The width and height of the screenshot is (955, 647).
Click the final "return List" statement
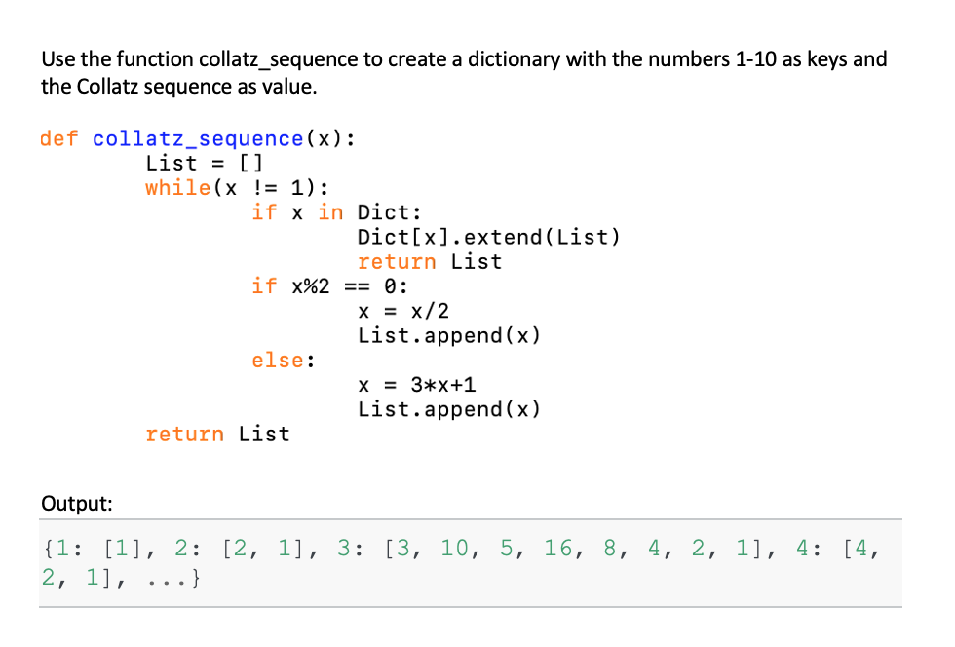[217, 434]
